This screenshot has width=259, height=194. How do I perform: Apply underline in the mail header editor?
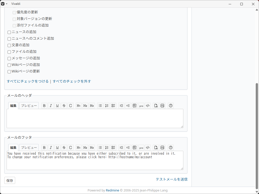click(57, 106)
